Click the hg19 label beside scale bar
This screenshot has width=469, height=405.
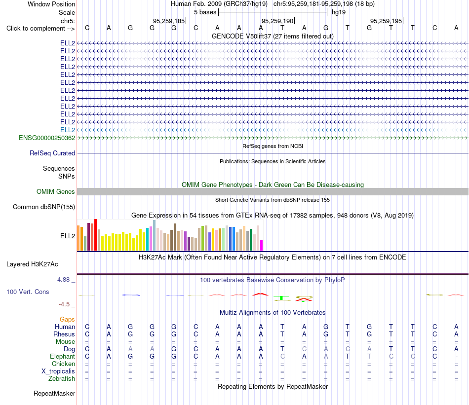click(x=339, y=12)
